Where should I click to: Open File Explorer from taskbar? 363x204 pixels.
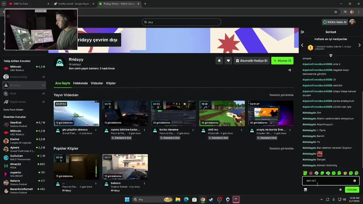pyautogui.click(x=178, y=199)
